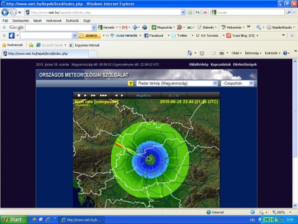Open the Kedvencek menu

(x=54, y=21)
